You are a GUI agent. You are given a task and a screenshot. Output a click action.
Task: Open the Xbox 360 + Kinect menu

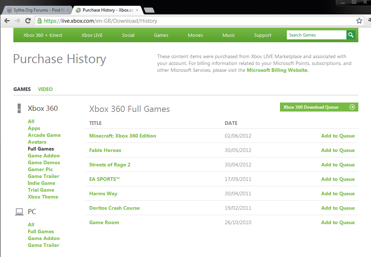point(43,35)
